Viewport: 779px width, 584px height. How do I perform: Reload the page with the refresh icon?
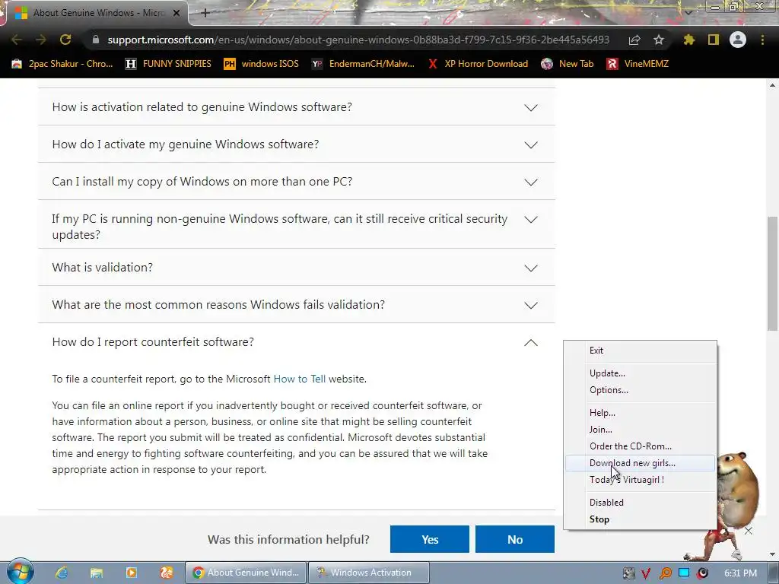pos(65,40)
